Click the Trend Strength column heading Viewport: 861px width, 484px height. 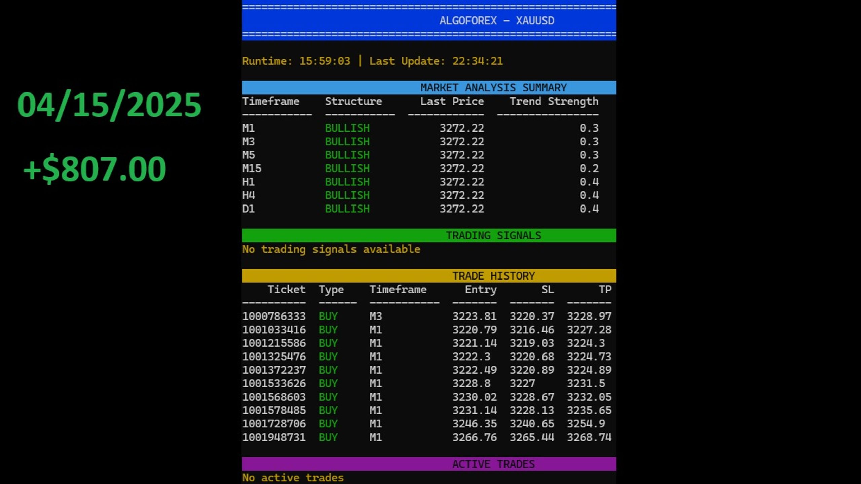point(554,101)
